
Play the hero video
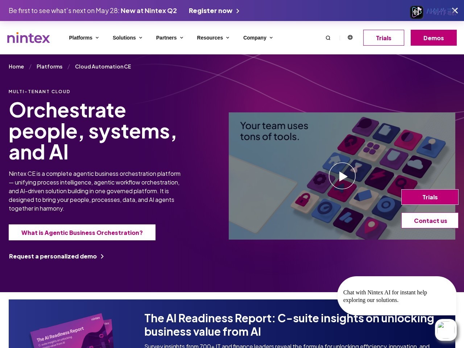tap(342, 176)
